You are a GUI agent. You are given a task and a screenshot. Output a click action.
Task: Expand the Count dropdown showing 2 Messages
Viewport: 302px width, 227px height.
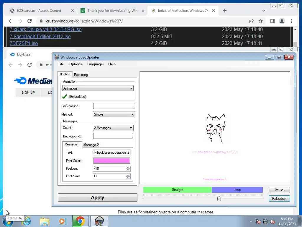click(113, 128)
